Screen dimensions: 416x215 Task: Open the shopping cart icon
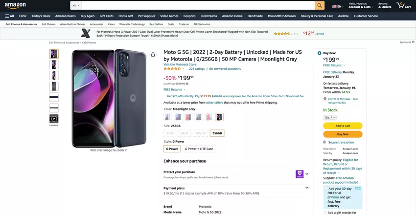pos(401,5)
